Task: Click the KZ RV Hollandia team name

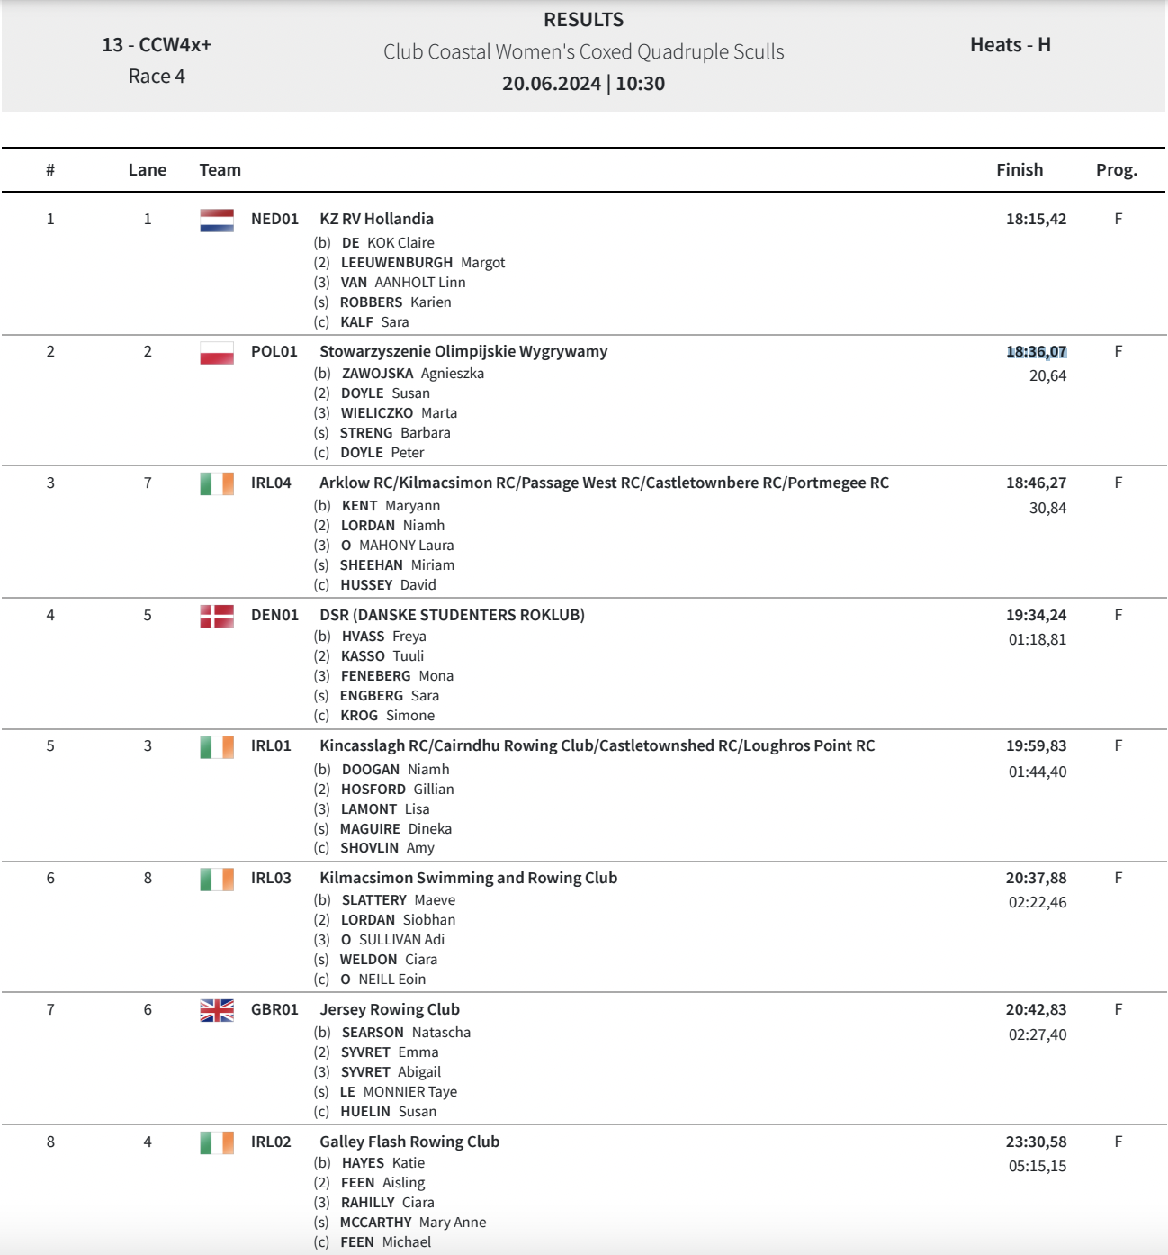Action: point(376,219)
